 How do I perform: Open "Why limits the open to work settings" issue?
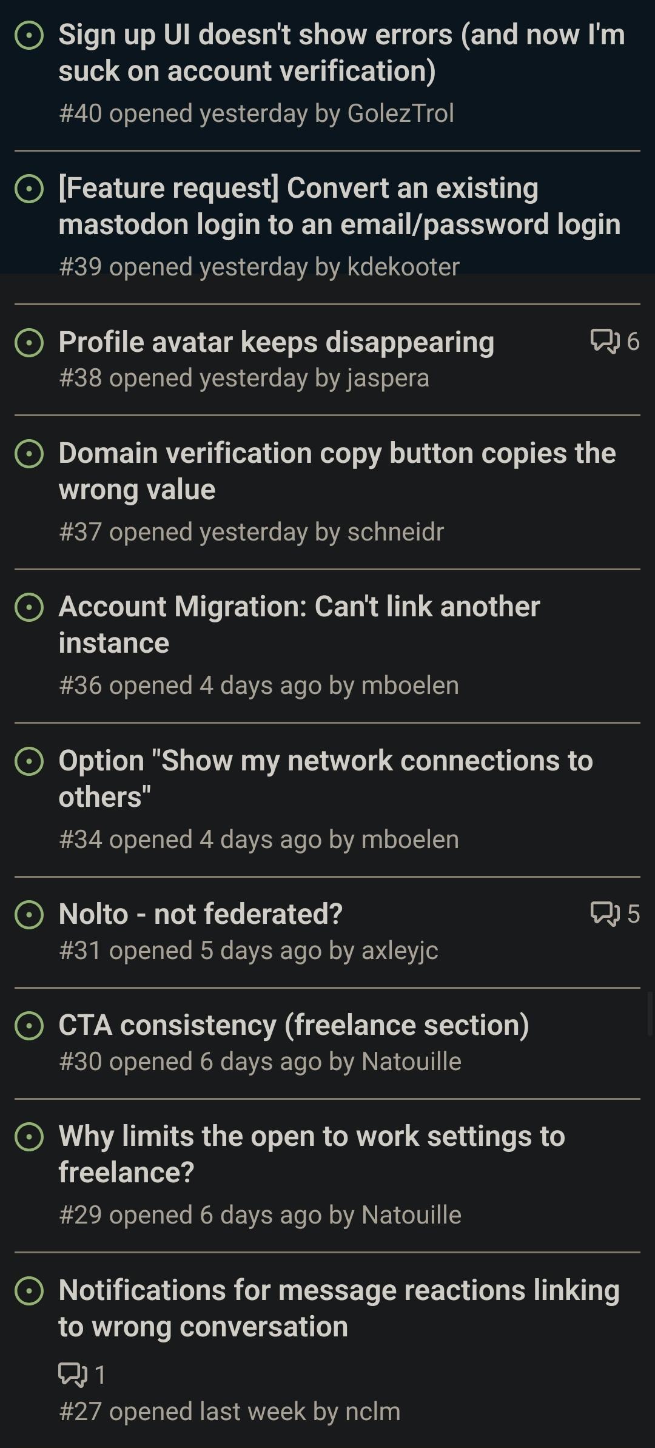312,1154
